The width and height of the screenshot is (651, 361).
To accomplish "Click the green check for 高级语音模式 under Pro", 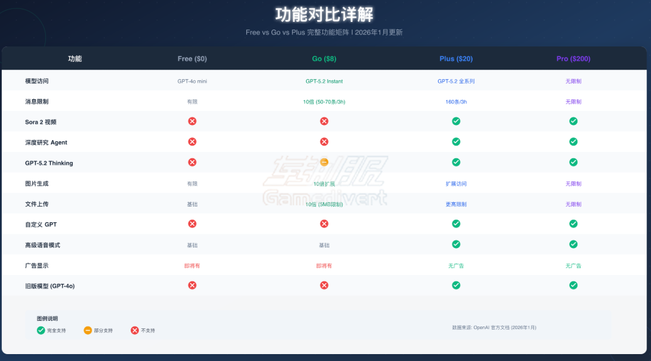I will click(573, 244).
